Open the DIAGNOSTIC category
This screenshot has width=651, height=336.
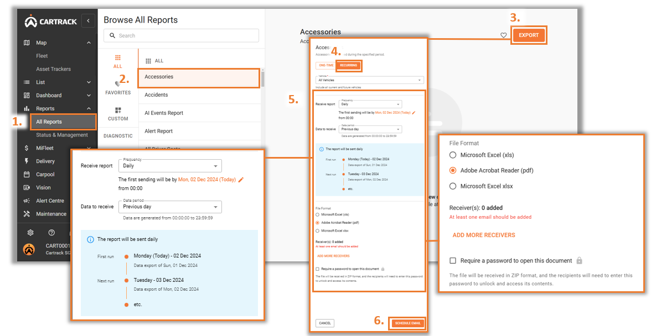(118, 136)
